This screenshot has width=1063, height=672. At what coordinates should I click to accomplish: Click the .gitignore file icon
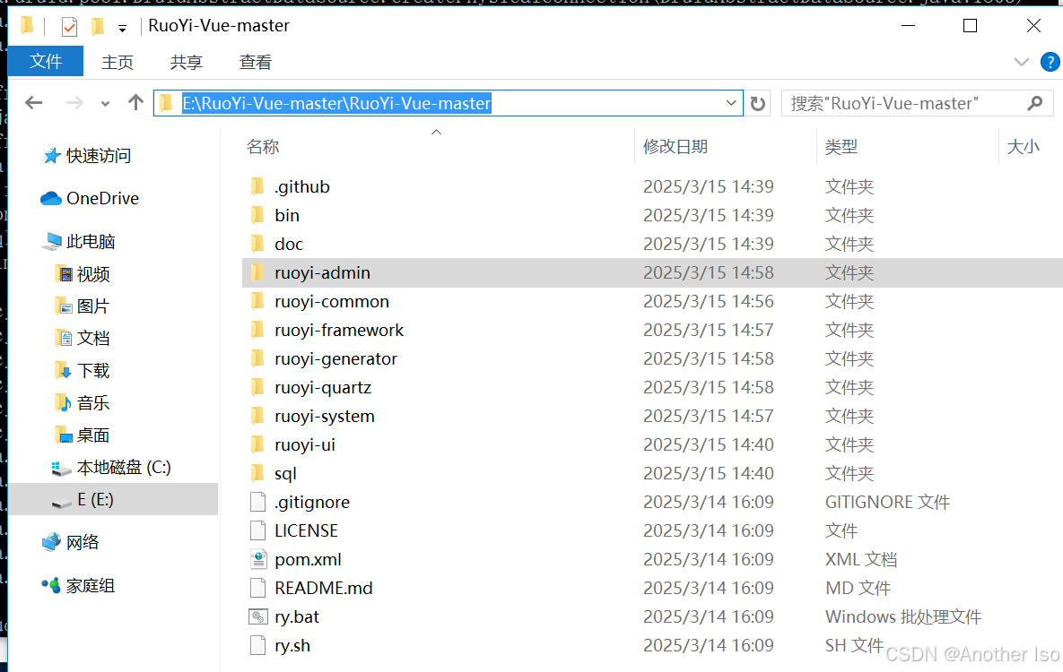[x=257, y=502]
